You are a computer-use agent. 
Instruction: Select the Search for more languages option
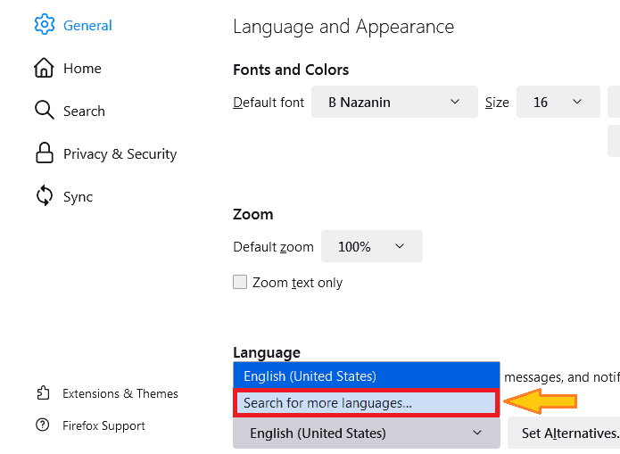[x=366, y=403]
